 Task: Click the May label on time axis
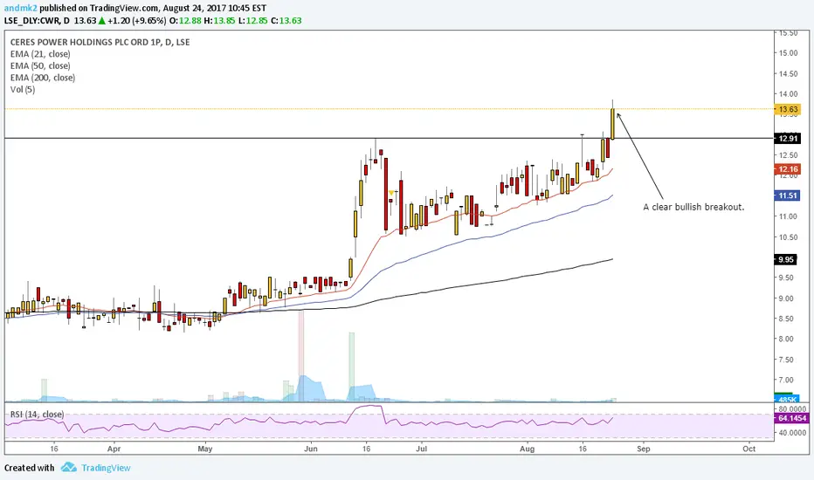pos(205,449)
